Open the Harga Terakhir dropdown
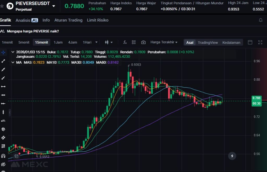 [x=164, y=42]
